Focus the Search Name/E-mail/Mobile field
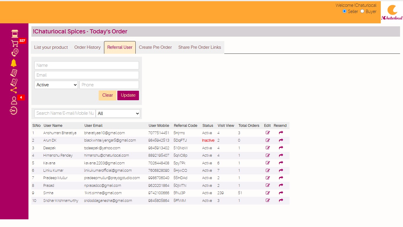403x227 pixels. 65,113
